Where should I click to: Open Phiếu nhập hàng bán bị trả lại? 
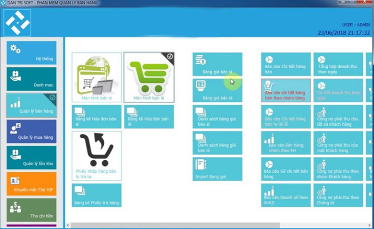96,156
